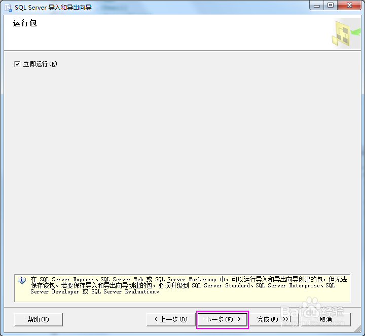Maximize the wizard window
The image size is (365, 336).
331,6
